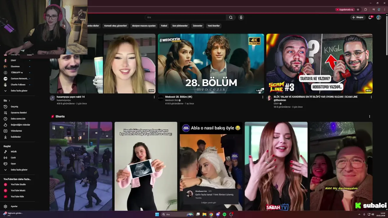Open the weather widget on taskbar
388x218 pixels.
[13, 214]
